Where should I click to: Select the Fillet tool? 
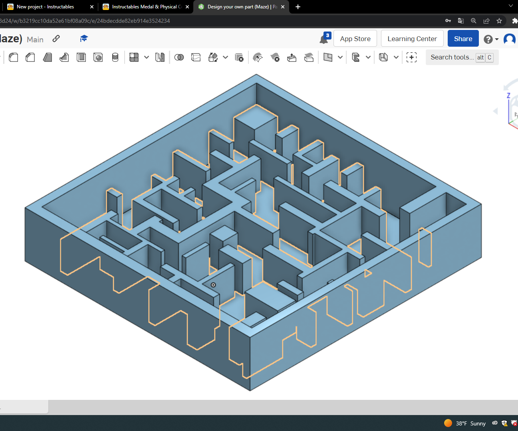click(13, 57)
